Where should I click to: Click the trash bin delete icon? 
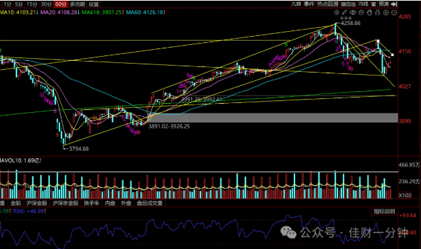pyautogui.click(x=361, y=12)
